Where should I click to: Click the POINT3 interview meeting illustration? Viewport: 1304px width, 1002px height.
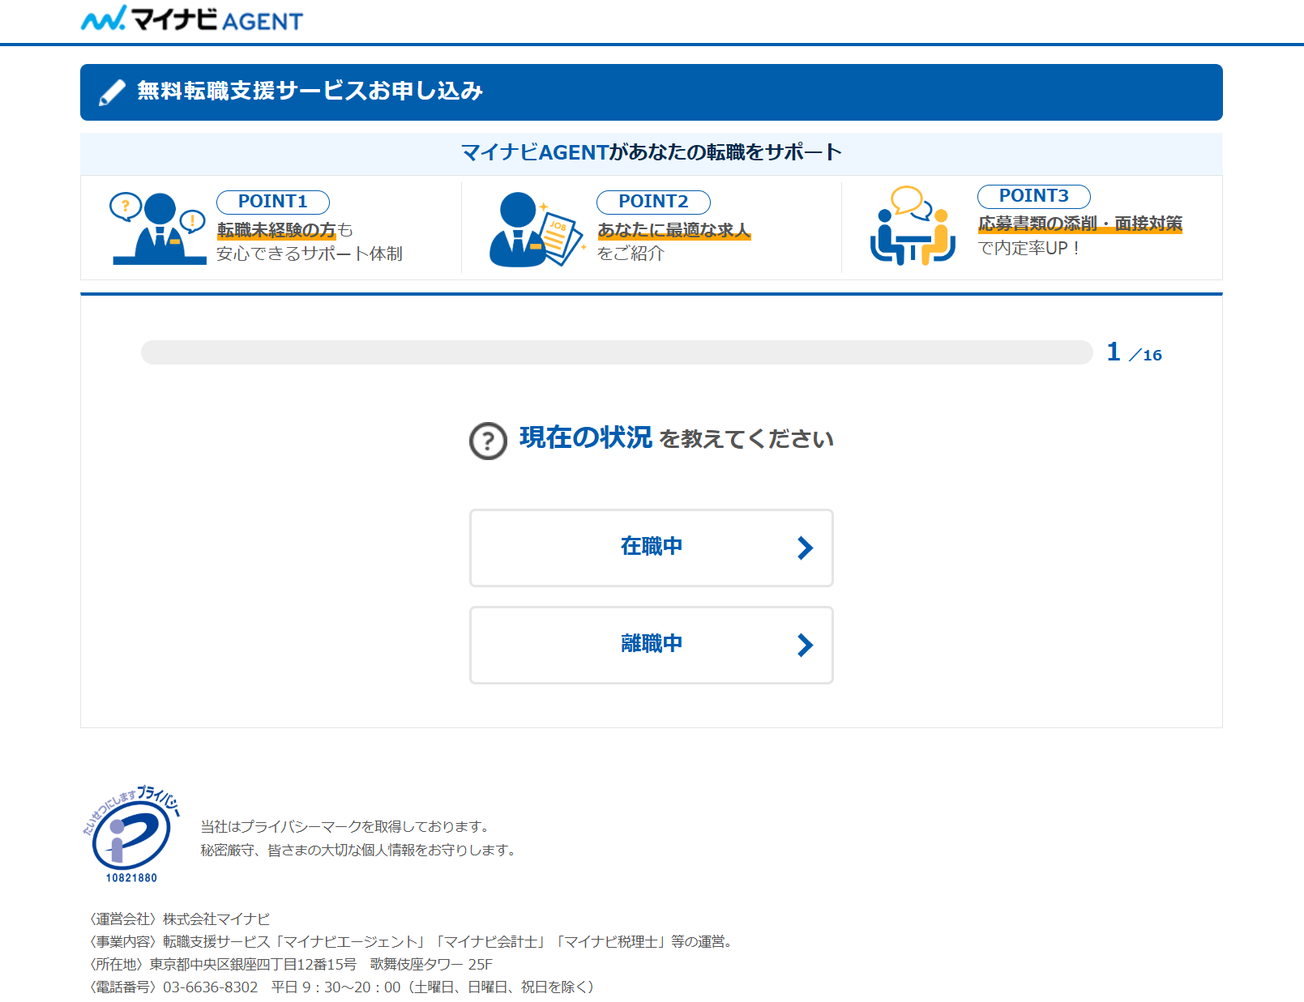[x=912, y=226]
